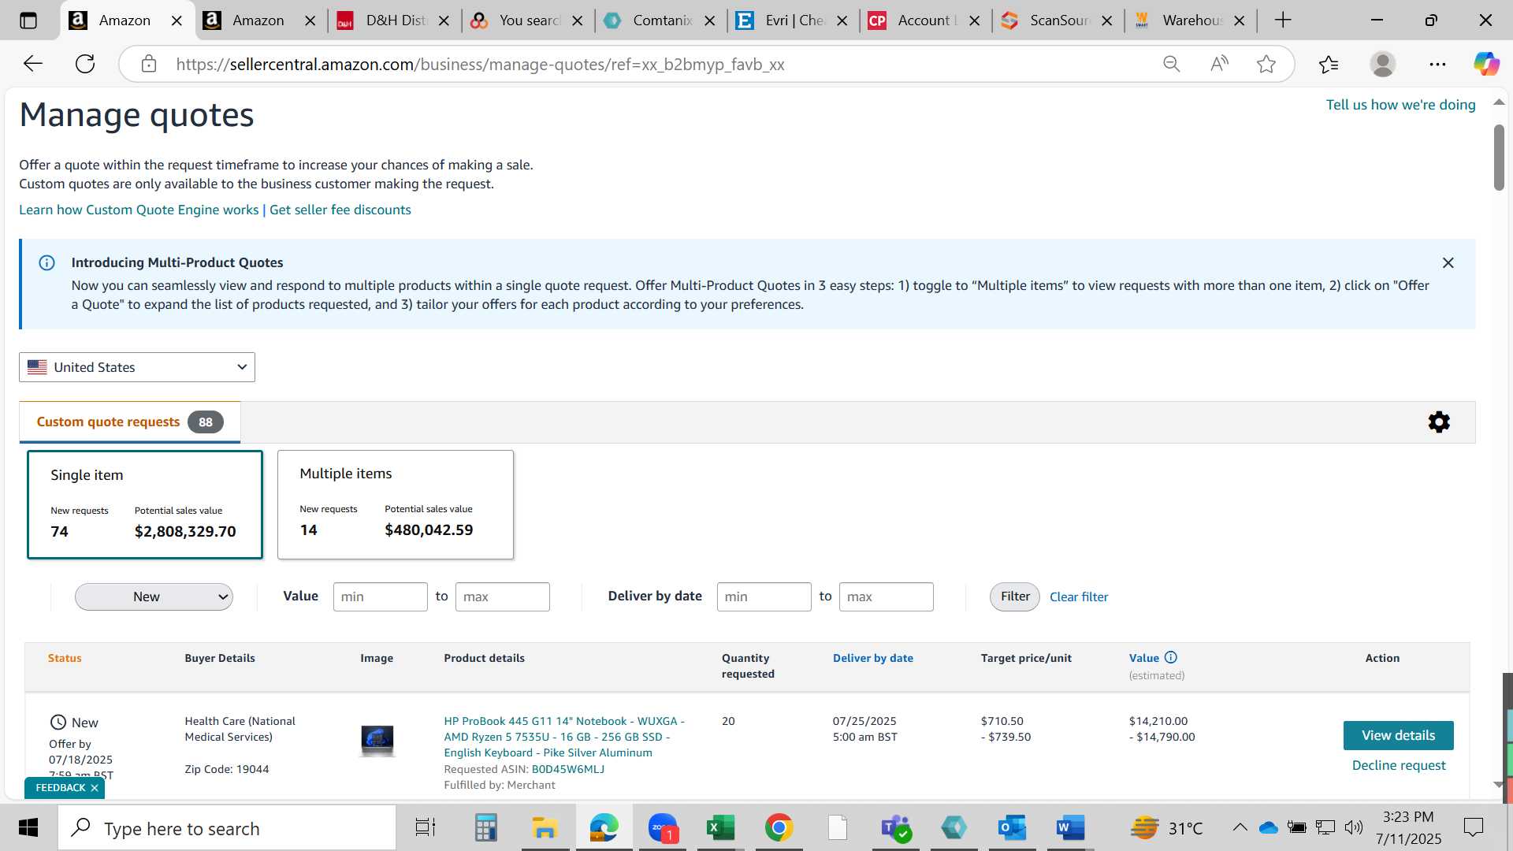
Task: Click the Filter button
Action: pos(1015,596)
